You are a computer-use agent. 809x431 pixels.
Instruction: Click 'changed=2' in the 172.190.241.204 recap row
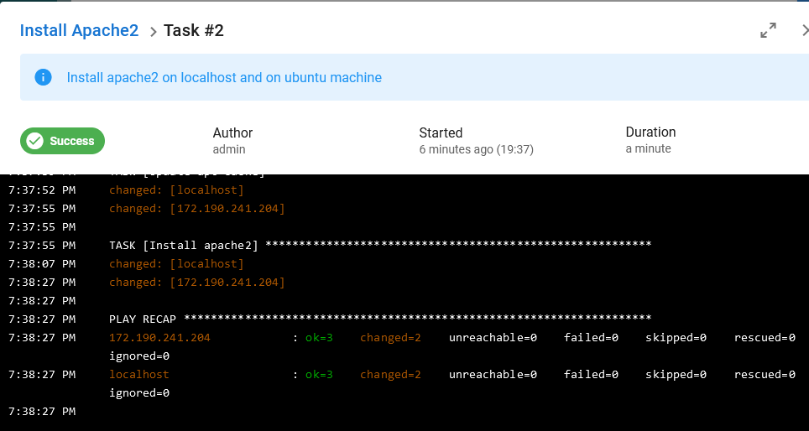(x=390, y=338)
